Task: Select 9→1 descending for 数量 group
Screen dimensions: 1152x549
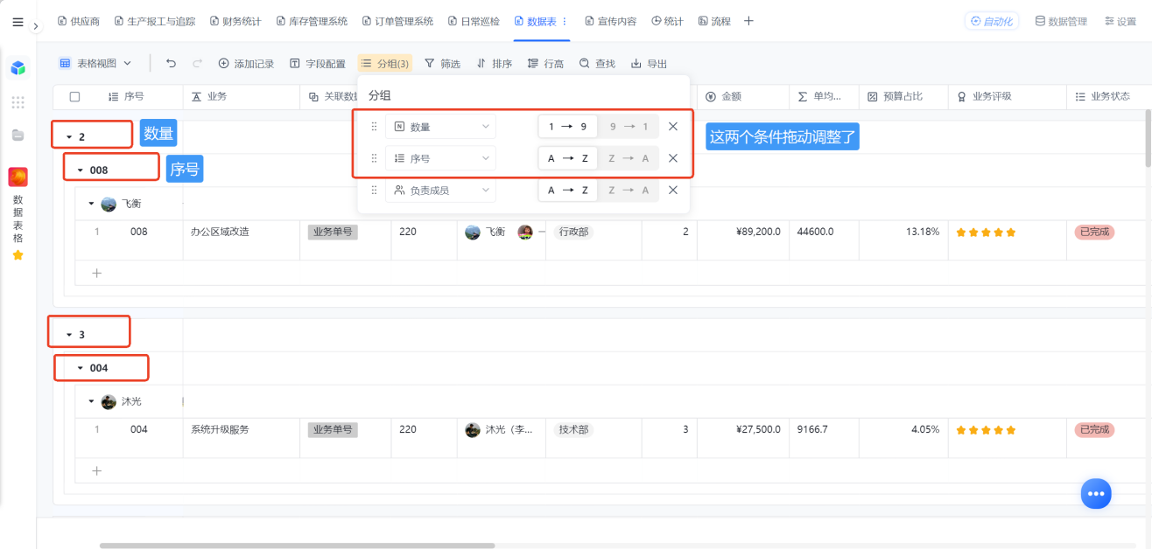Action: [629, 127]
